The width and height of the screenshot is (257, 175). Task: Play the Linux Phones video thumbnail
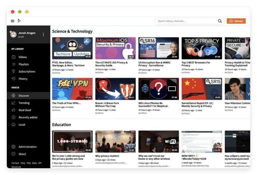159,89
